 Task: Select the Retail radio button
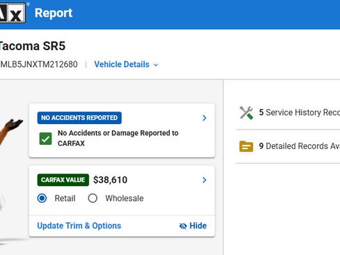tap(42, 198)
